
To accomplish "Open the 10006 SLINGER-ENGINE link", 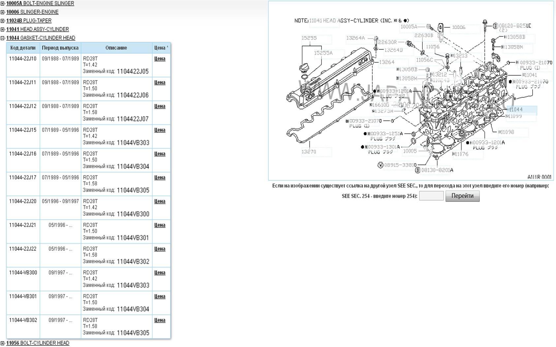I will click(x=32, y=12).
